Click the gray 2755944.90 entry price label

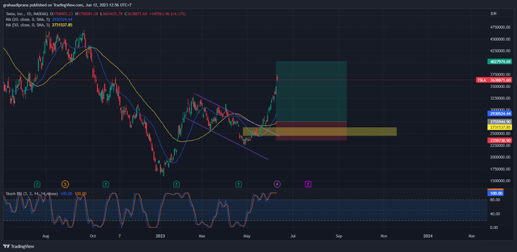[x=499, y=122]
